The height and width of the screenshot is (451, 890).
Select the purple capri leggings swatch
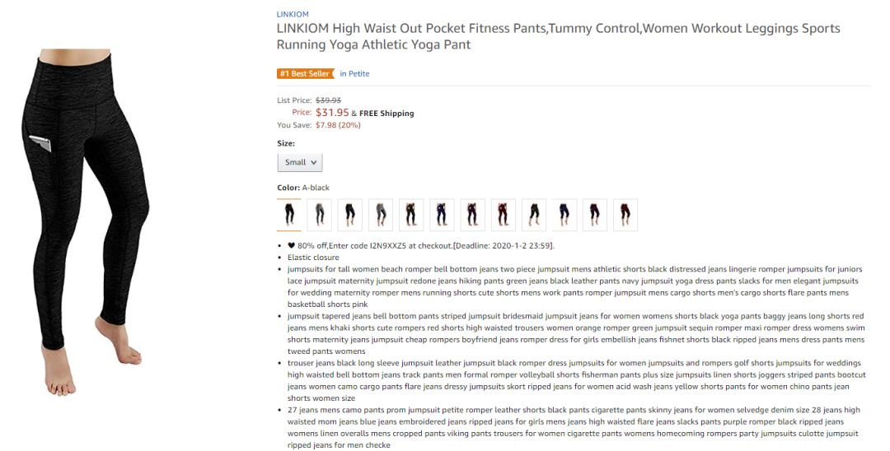[x=595, y=215]
